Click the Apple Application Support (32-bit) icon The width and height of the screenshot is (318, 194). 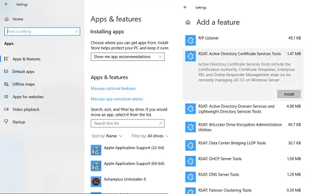tap(96, 150)
